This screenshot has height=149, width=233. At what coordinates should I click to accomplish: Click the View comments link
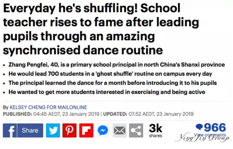coord(210,135)
